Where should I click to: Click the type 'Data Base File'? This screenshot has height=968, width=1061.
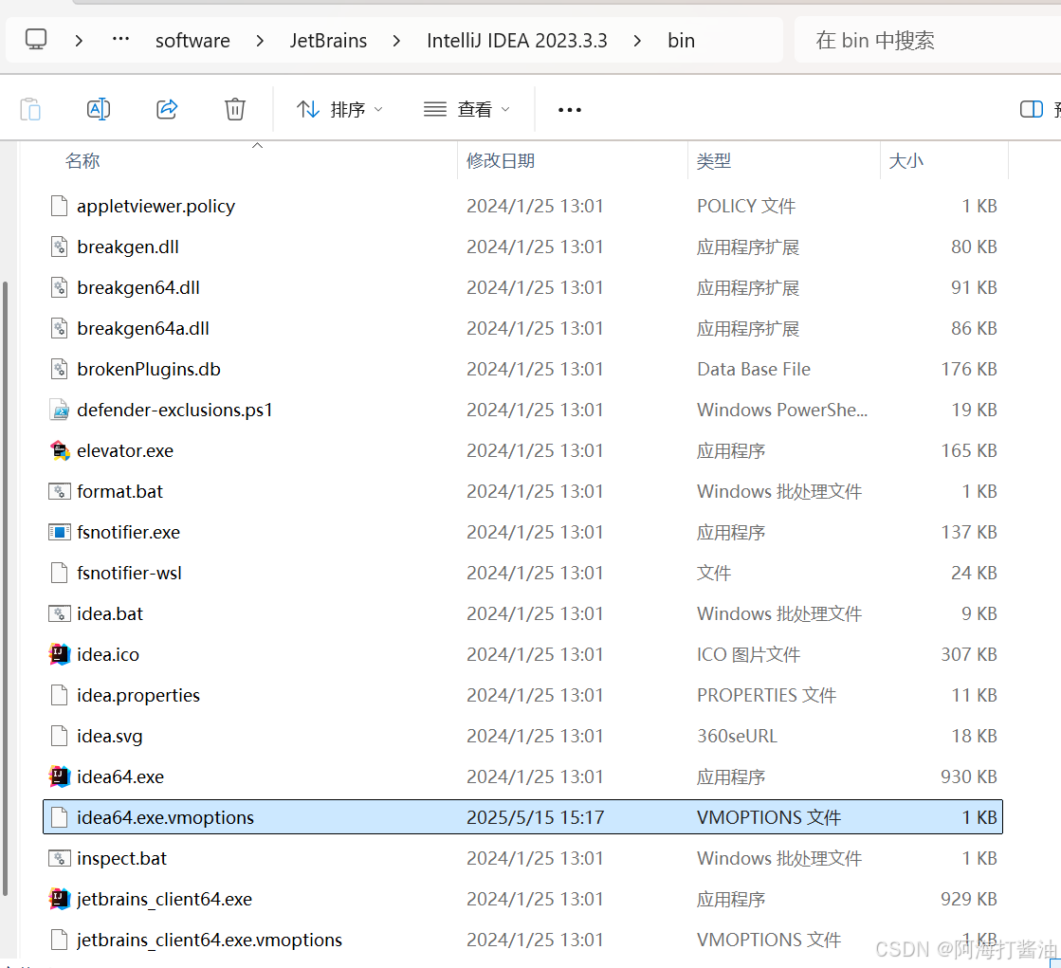(754, 370)
